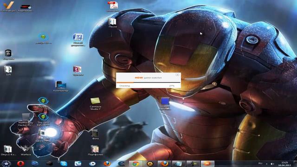The image size is (297, 167).
Task: Open the orange checkmark setup icon on desktop
Action: coord(8,6)
